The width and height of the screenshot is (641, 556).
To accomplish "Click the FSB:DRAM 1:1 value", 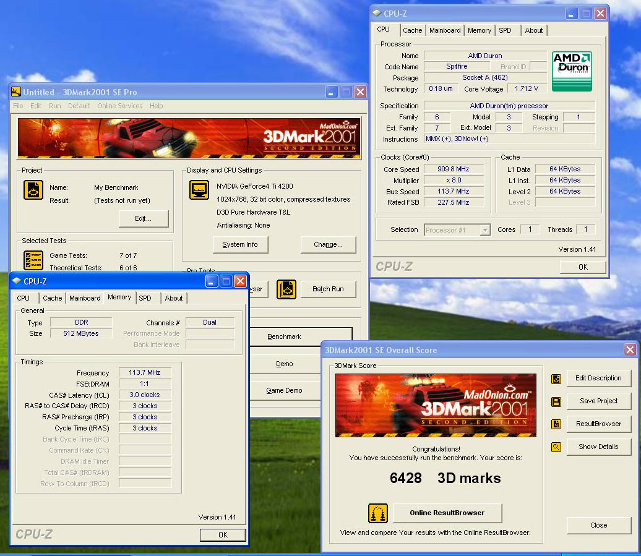I will (x=145, y=383).
